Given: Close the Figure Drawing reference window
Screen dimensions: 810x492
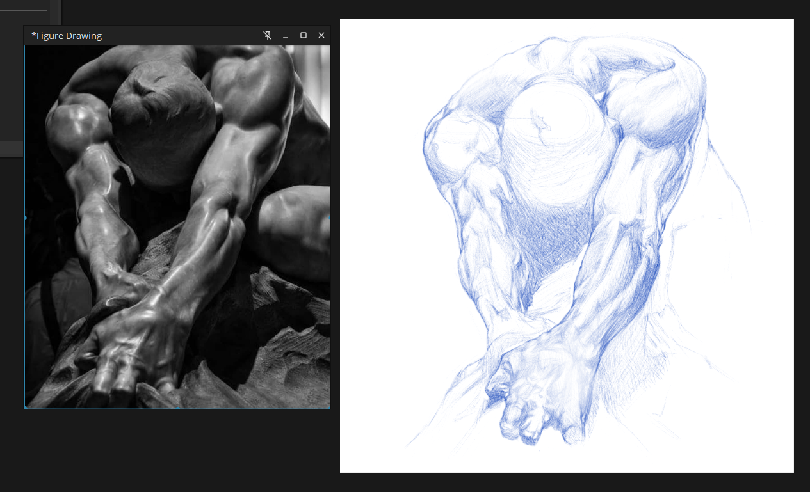Looking at the screenshot, I should point(321,36).
